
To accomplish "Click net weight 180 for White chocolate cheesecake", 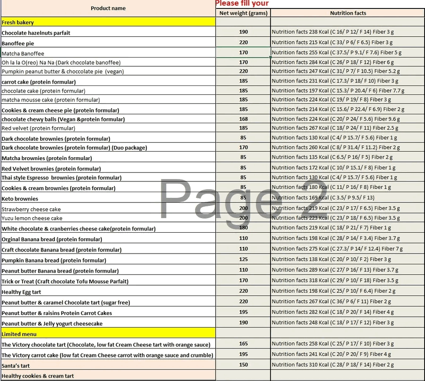I will point(243,228).
